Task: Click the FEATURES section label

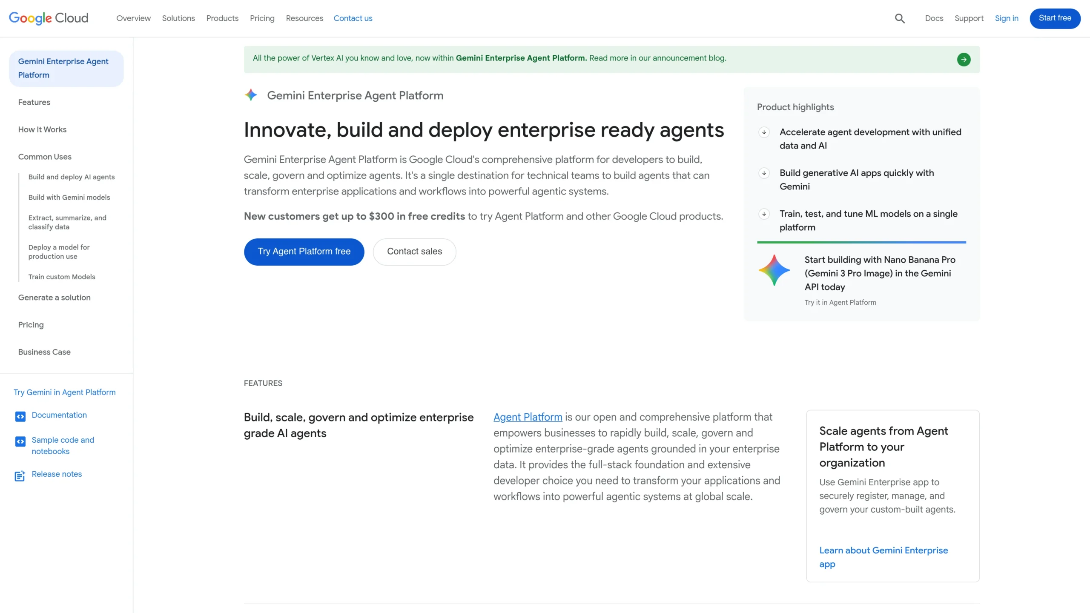Action: tap(263, 383)
